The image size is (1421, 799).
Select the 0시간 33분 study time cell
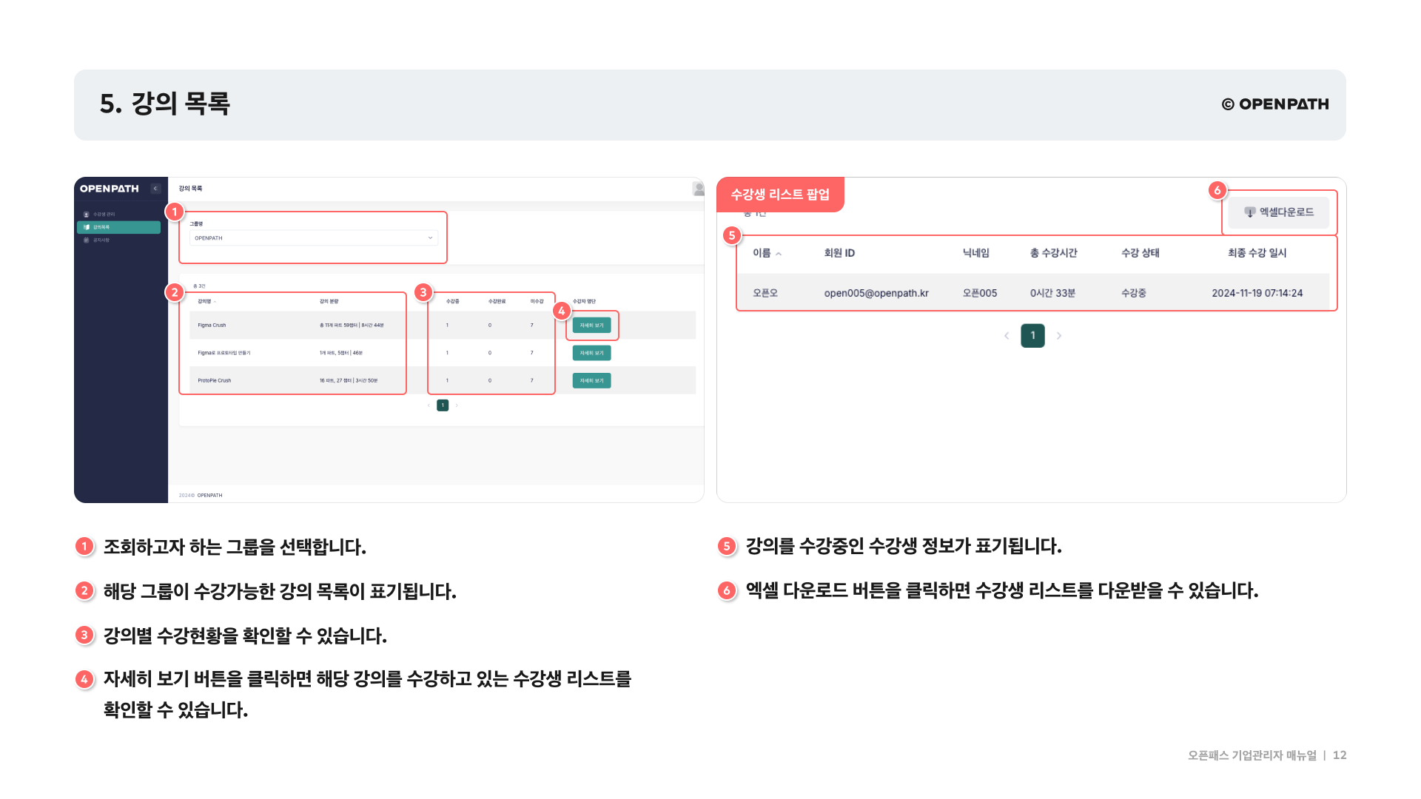(1052, 294)
